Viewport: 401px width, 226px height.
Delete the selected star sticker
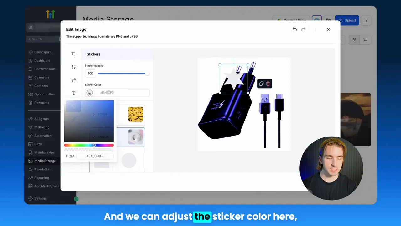tap(268, 83)
